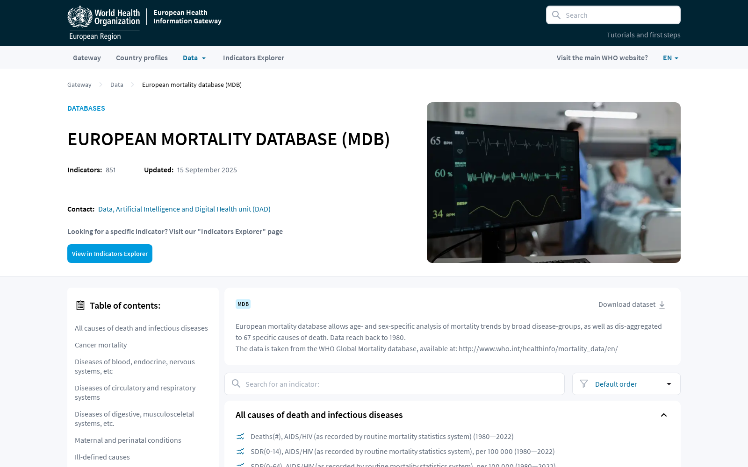Open SDR(0-14), AIDS/HIV indicator link
This screenshot has width=748, height=467.
point(403,451)
